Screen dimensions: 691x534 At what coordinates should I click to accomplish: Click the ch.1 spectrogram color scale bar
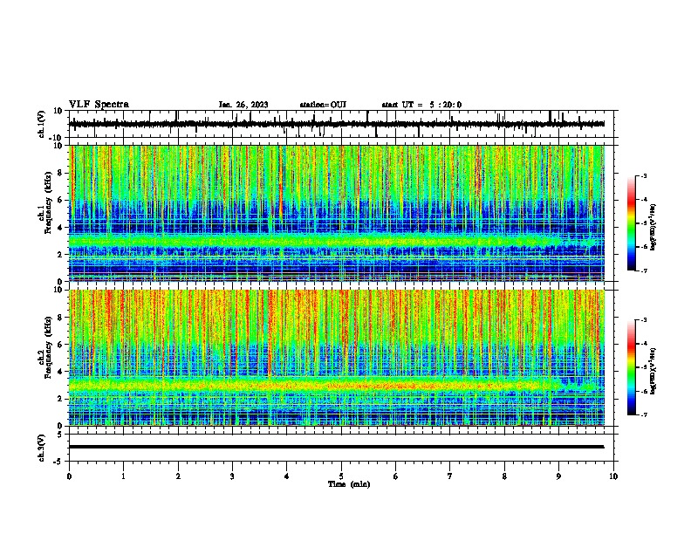click(x=632, y=223)
